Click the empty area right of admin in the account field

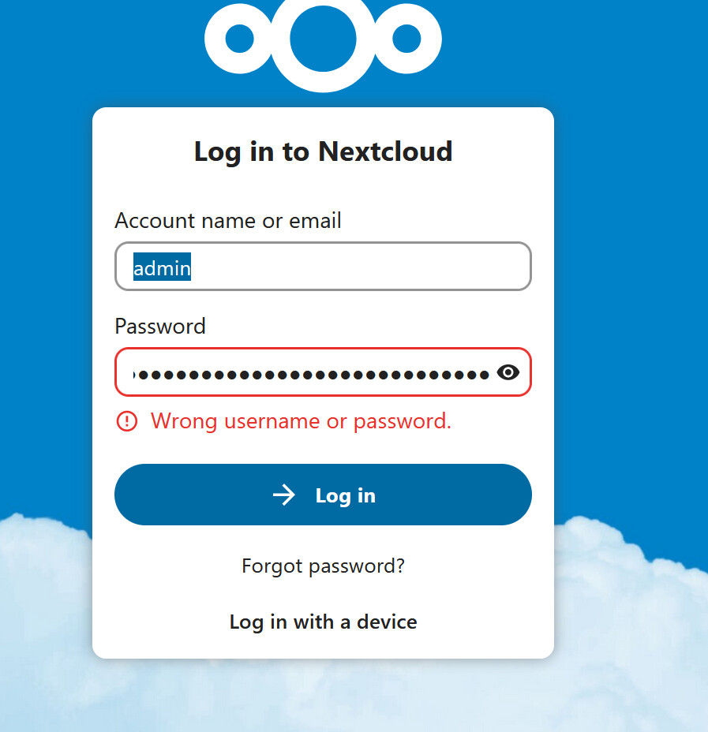[360, 267]
